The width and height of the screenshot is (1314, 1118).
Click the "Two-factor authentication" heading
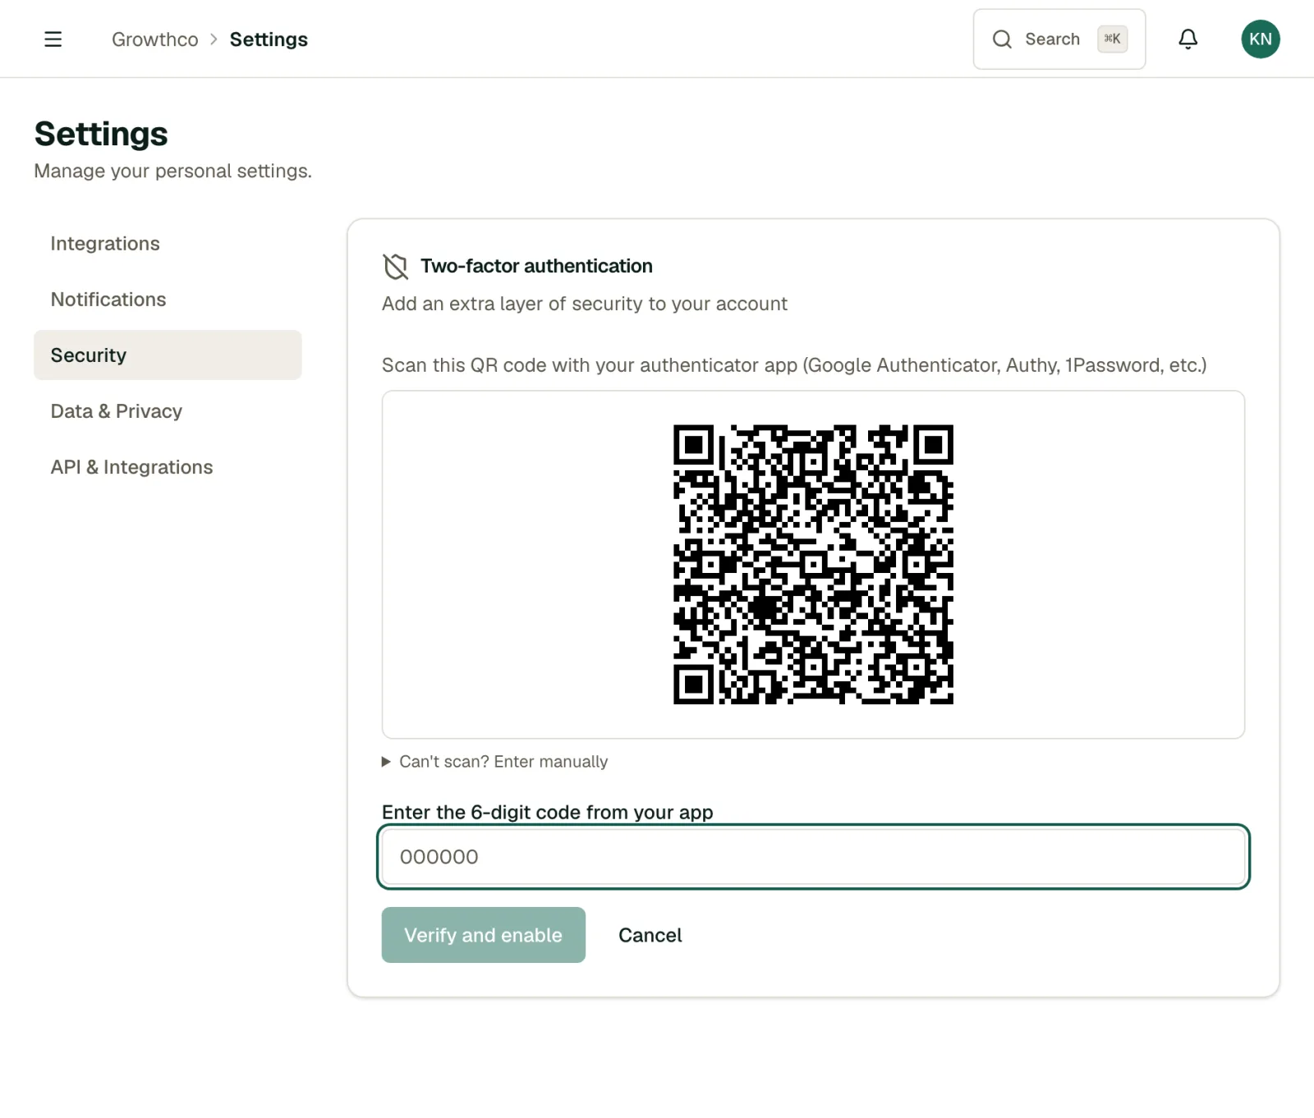(536, 266)
